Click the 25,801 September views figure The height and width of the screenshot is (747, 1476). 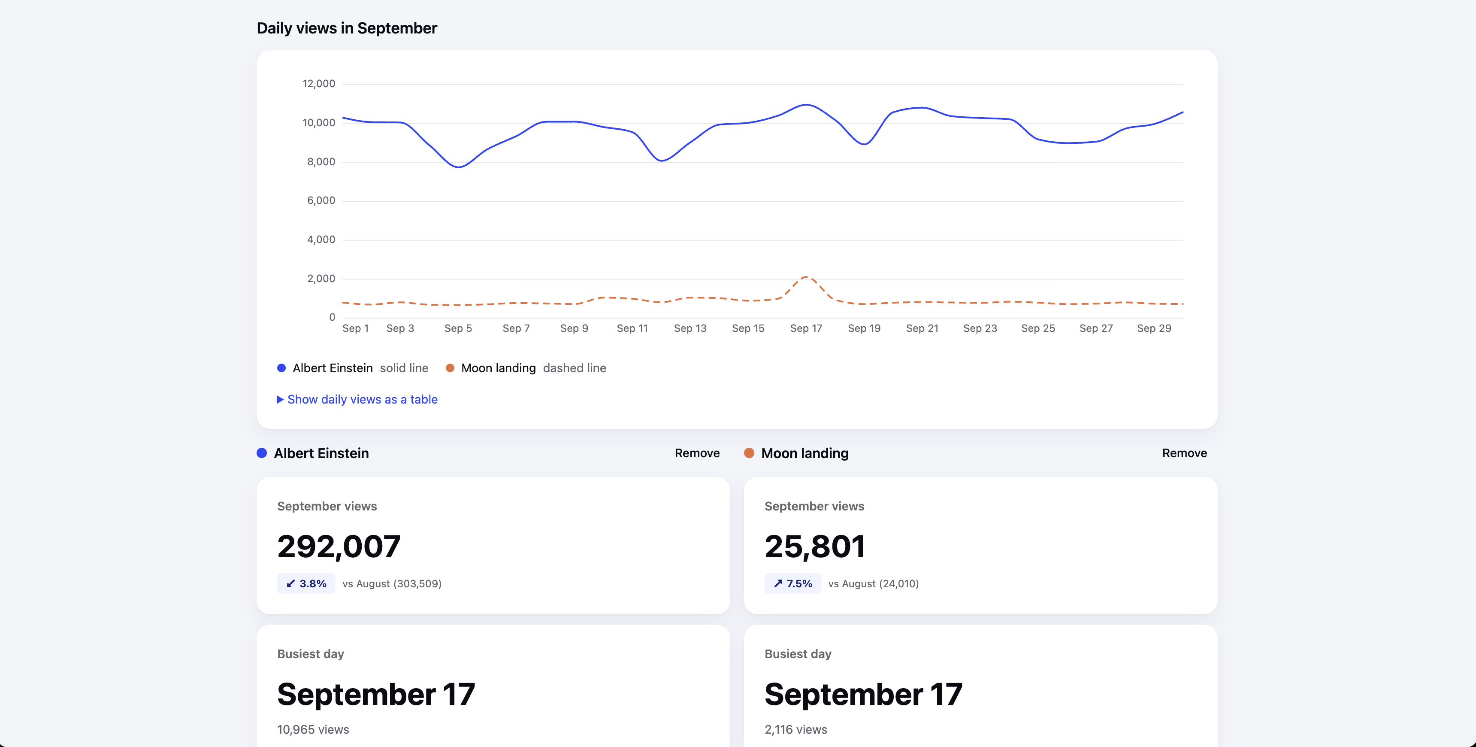tap(814, 547)
